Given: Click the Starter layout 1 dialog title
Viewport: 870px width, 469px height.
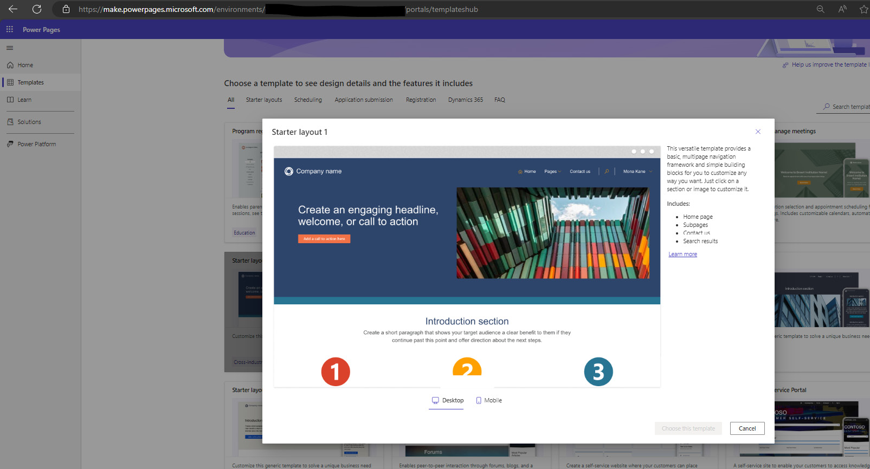Looking at the screenshot, I should [x=299, y=132].
